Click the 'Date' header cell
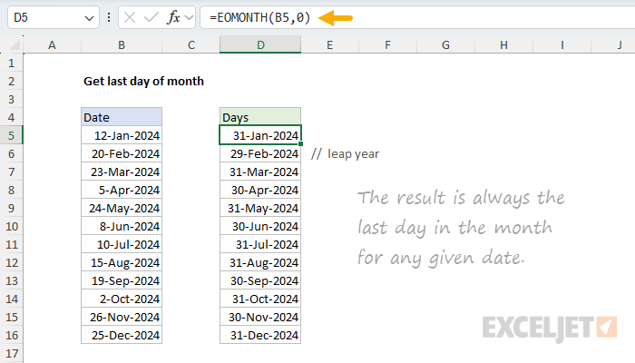Viewport: 635px width, 363px height. tap(122, 117)
